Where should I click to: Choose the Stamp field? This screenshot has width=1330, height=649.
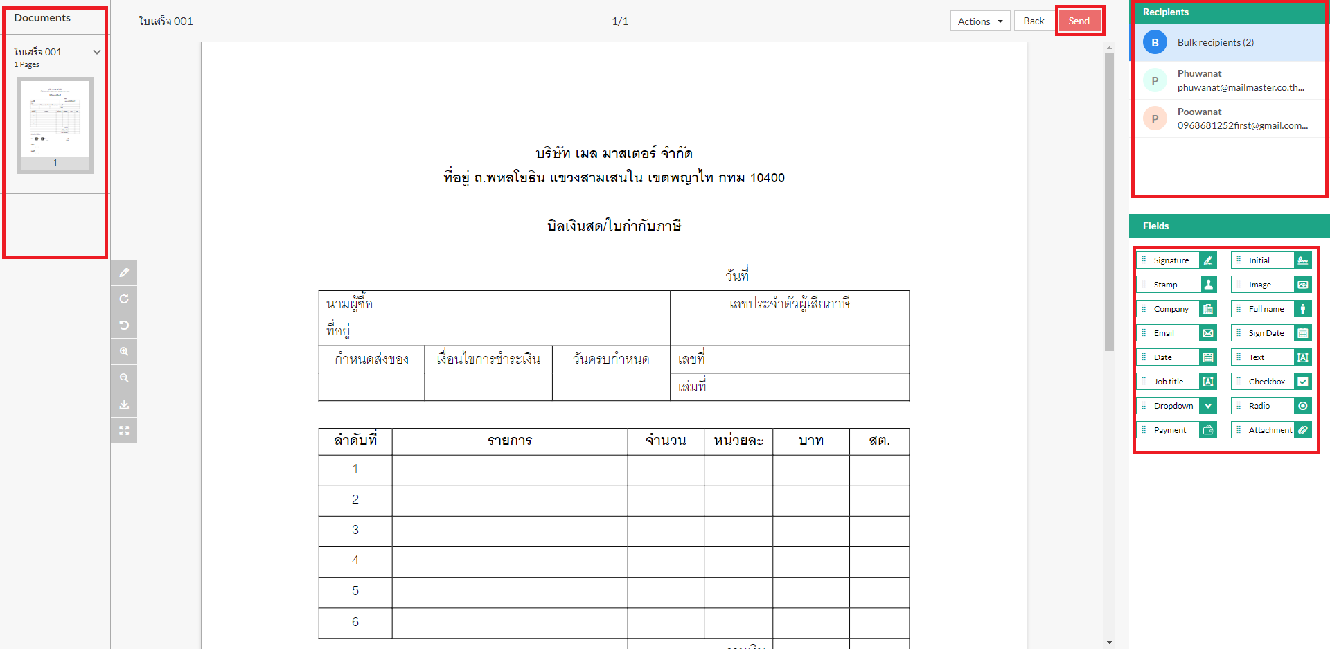[x=1177, y=285]
